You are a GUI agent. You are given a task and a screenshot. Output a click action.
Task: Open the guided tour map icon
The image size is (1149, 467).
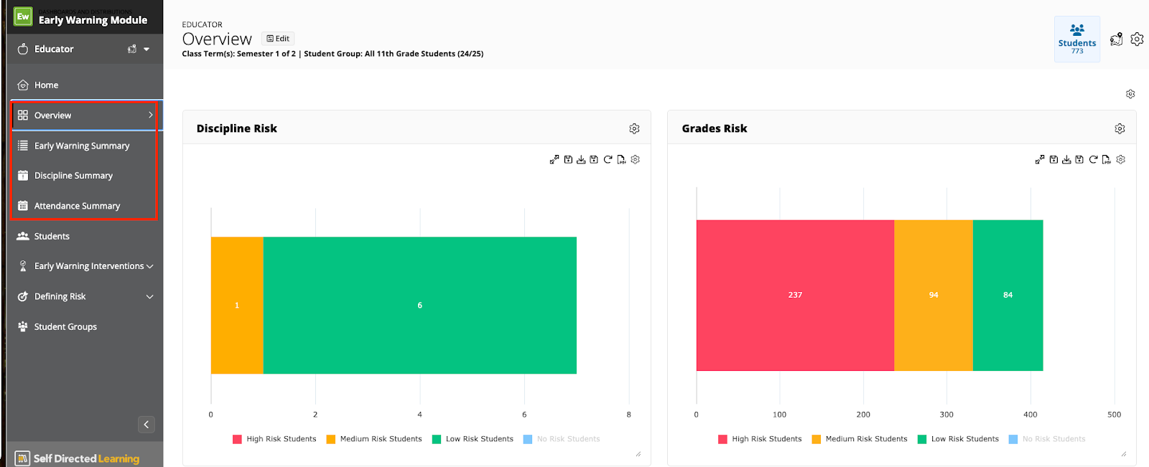[1116, 40]
